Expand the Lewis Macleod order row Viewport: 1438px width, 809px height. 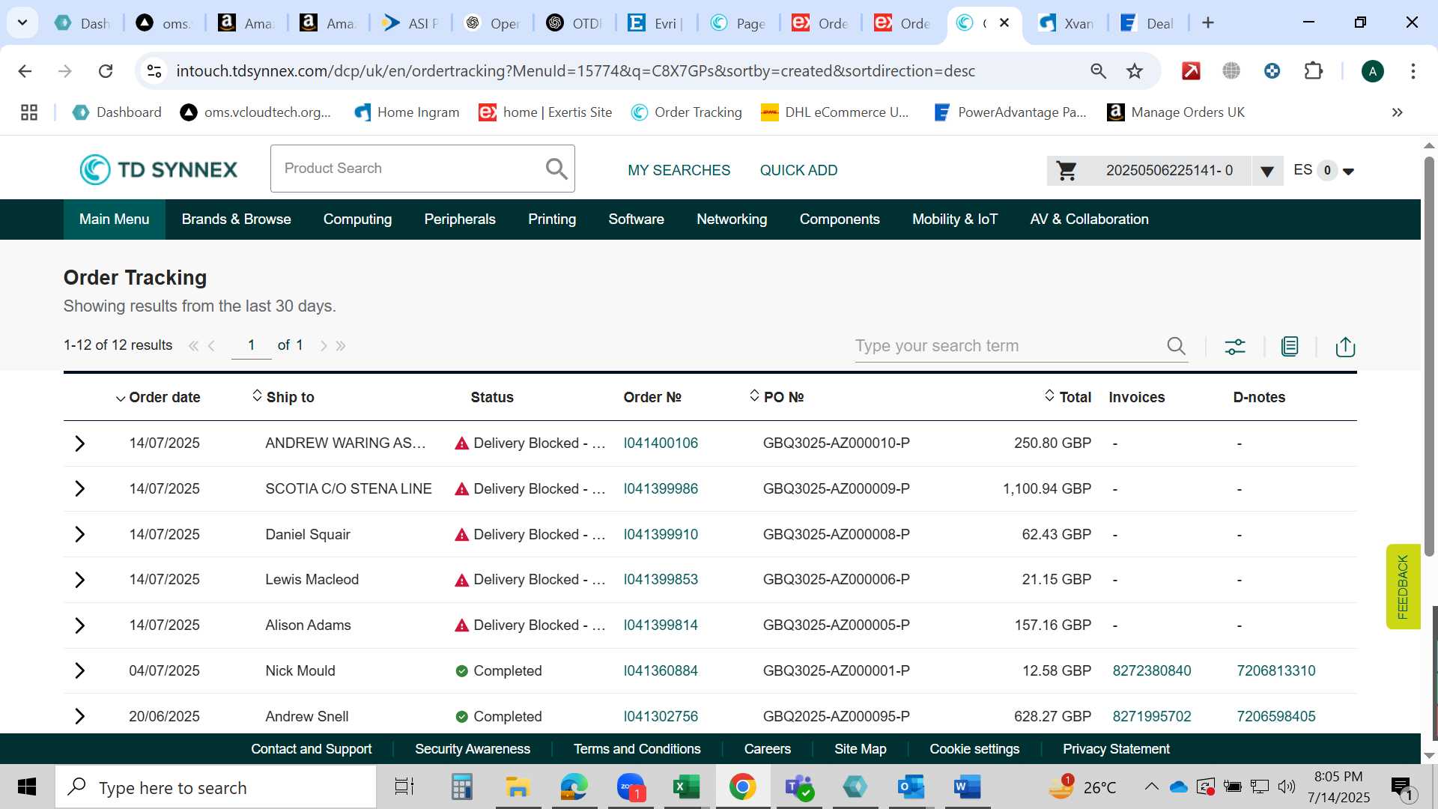tap(80, 580)
